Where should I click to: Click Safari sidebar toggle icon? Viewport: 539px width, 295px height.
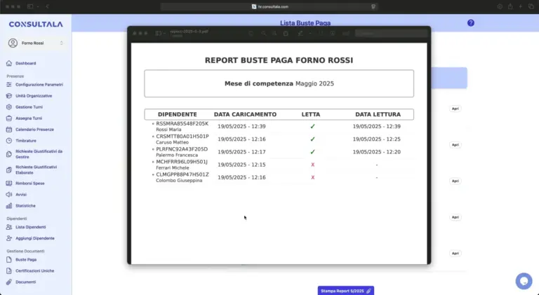[x=30, y=6]
